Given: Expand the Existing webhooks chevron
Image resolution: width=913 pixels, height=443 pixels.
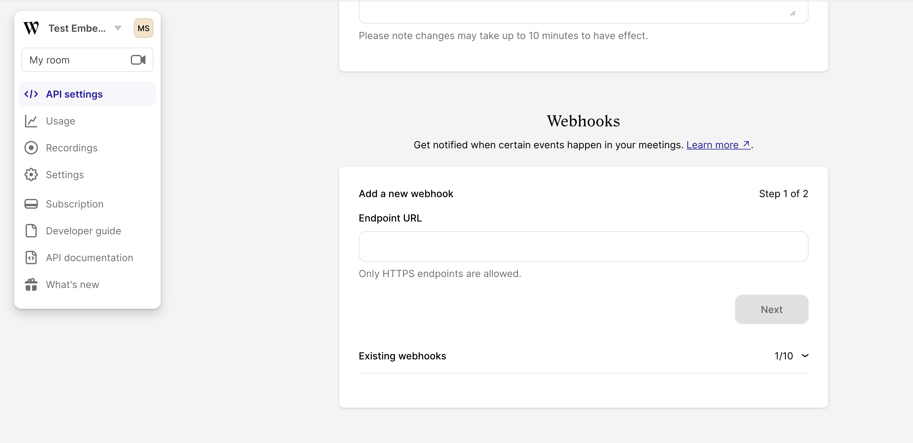Looking at the screenshot, I should tap(805, 356).
